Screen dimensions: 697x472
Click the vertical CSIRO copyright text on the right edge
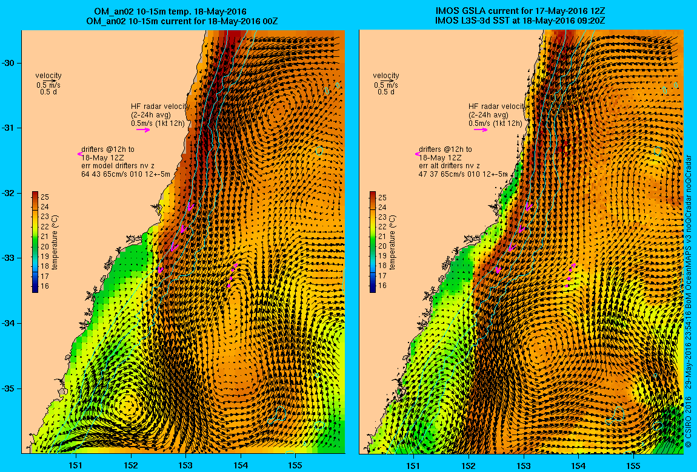688,301
